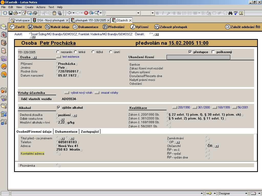
Task: Open the font name dropdown in toolbar
Action: click(x=138, y=13)
